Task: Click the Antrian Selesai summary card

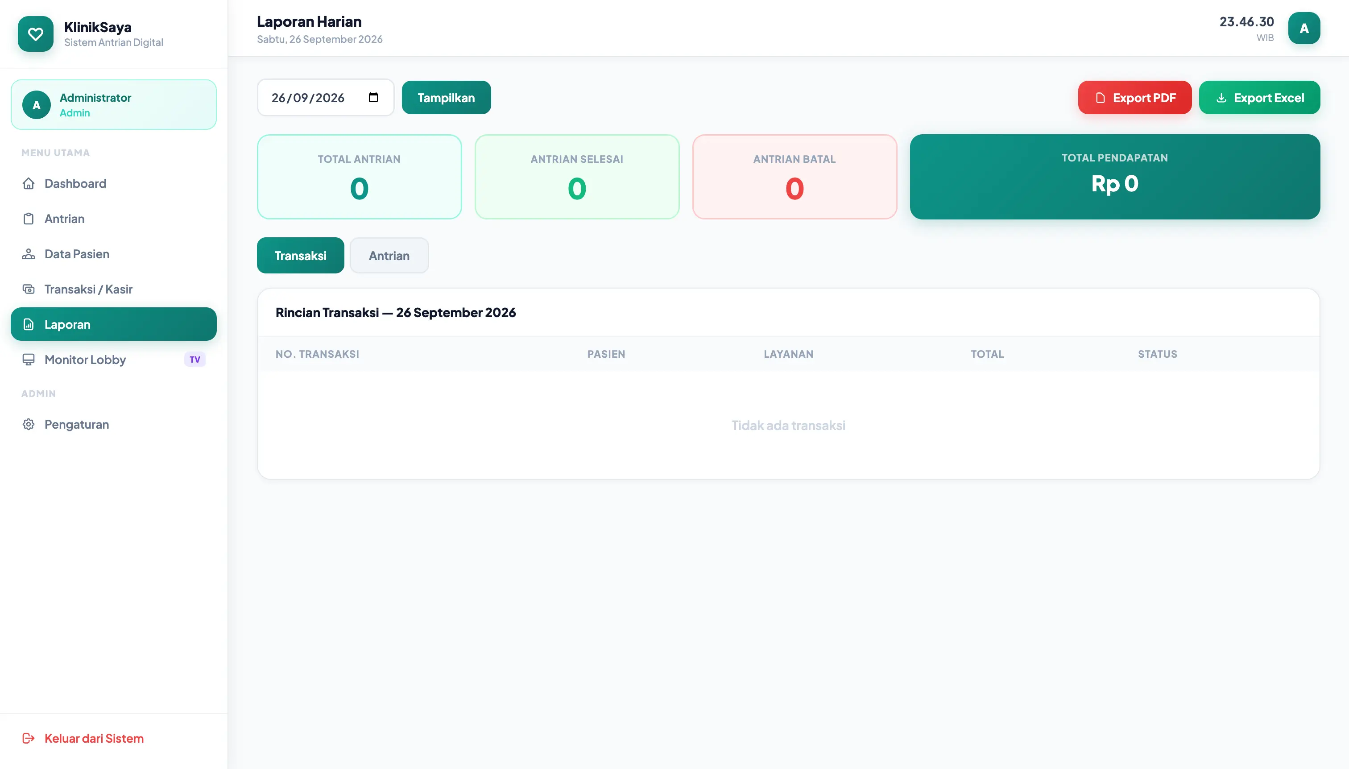Action: (577, 177)
